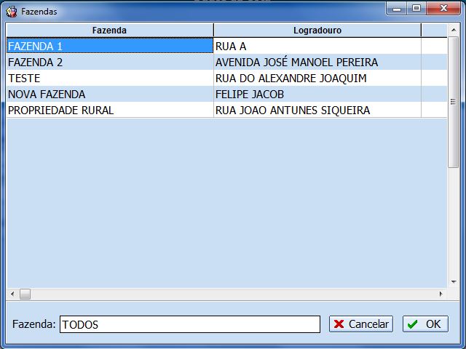Click the horizontal scrollbar left arrow

tap(12, 294)
